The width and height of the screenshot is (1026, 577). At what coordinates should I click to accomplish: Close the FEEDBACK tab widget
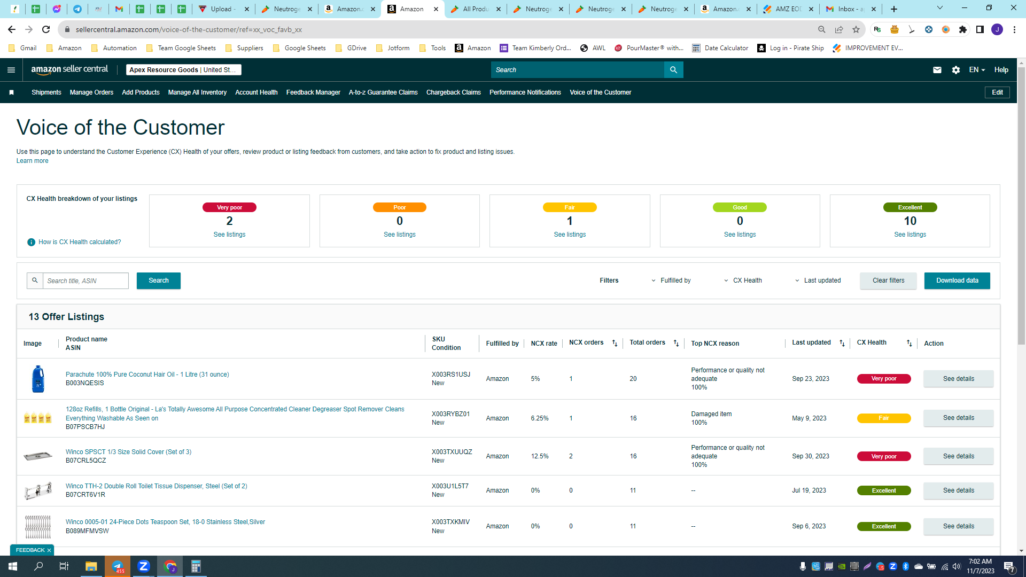[49, 550]
